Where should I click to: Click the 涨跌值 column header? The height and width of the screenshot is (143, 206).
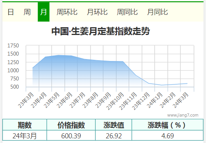tap(113, 125)
